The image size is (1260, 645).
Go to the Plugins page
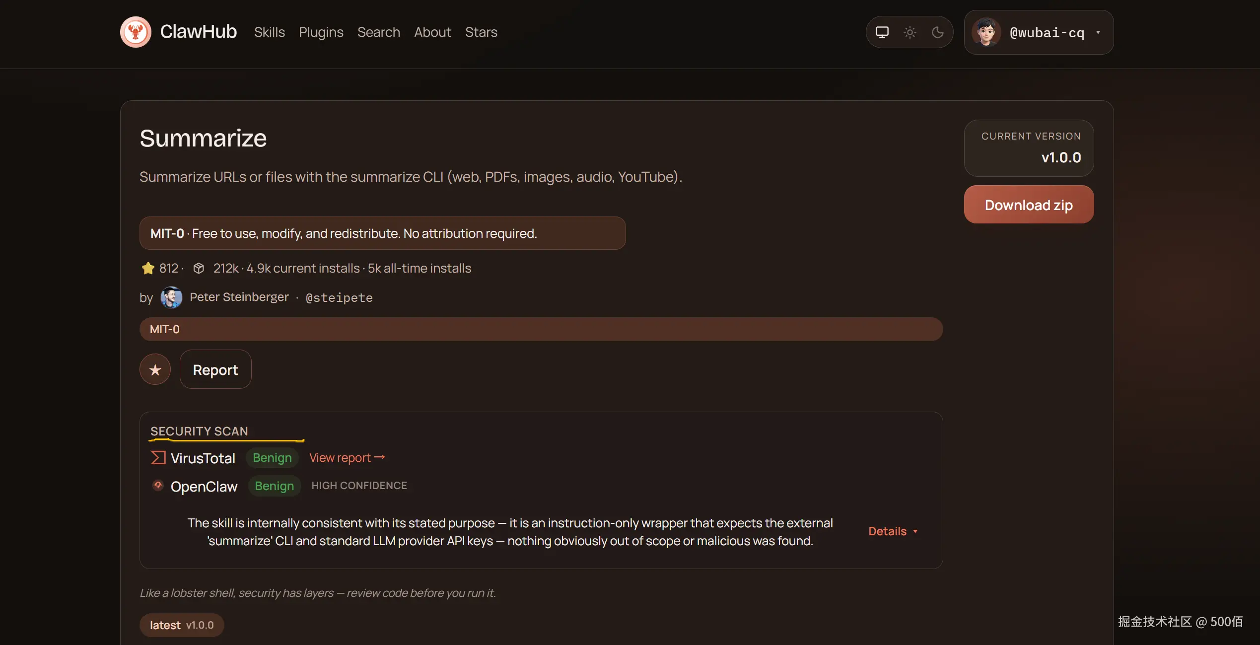click(321, 32)
